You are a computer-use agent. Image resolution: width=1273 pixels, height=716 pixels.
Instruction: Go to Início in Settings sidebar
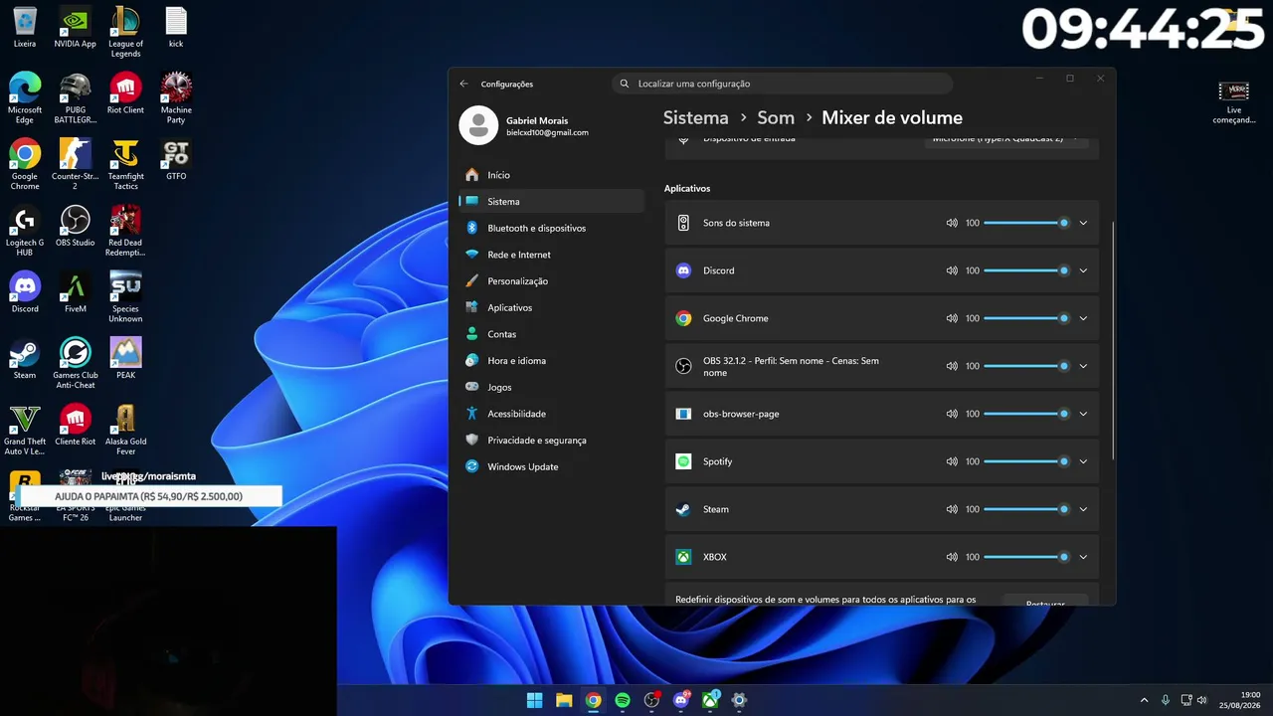coord(552,175)
